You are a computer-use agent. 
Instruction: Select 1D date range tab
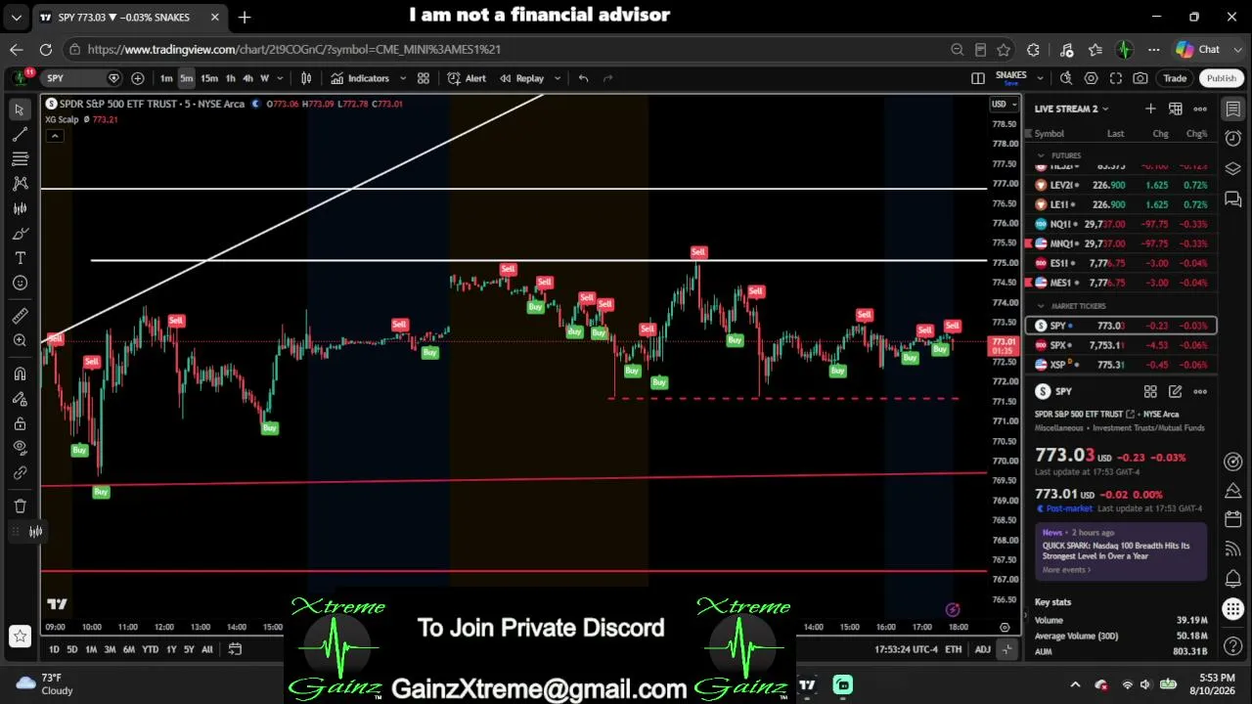point(54,649)
